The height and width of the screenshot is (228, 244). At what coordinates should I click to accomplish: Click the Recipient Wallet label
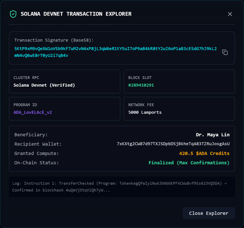38,144
